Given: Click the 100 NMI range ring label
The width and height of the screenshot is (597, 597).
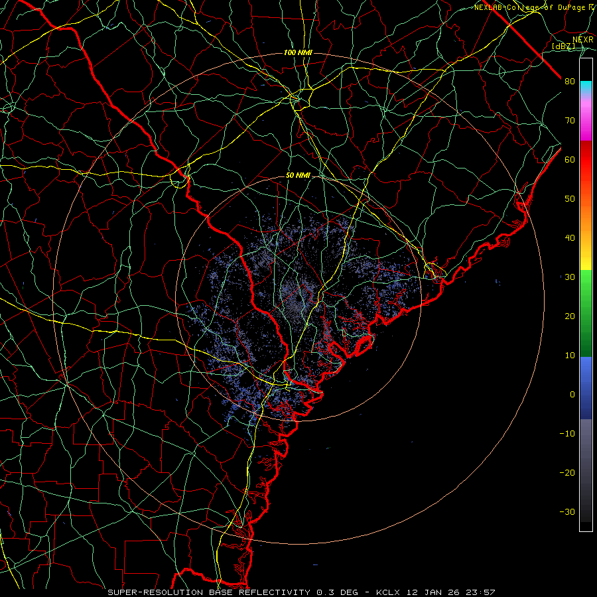Looking at the screenshot, I should point(298,52).
